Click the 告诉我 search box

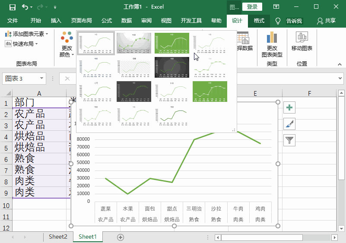(x=294, y=21)
